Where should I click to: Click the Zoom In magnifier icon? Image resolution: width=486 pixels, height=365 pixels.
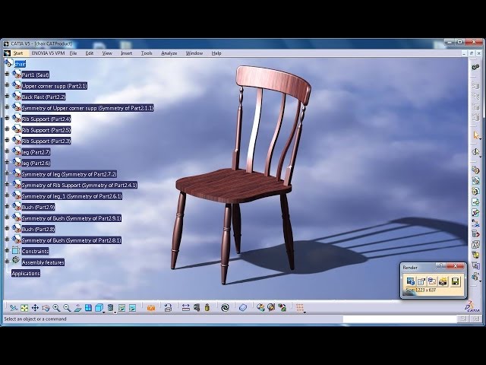(x=56, y=308)
